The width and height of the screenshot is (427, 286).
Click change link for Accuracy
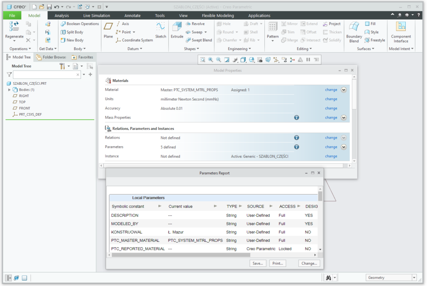tap(331, 108)
